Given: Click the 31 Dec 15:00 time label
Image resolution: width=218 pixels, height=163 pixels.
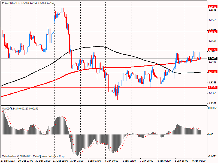Looking at the screenshot, I should 60,161.
